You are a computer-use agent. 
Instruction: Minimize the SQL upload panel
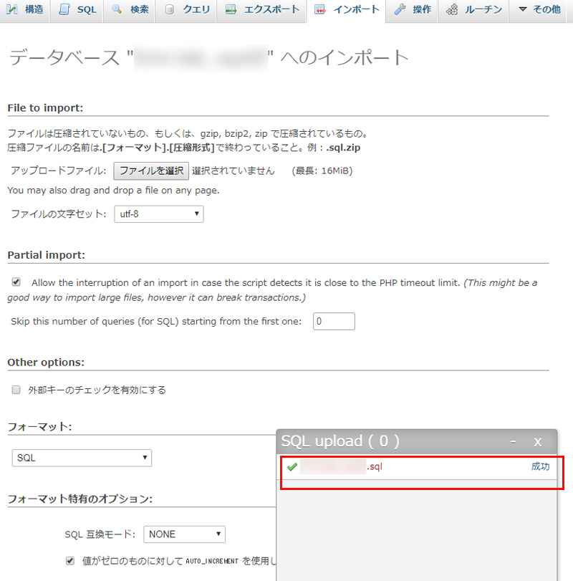pos(513,441)
